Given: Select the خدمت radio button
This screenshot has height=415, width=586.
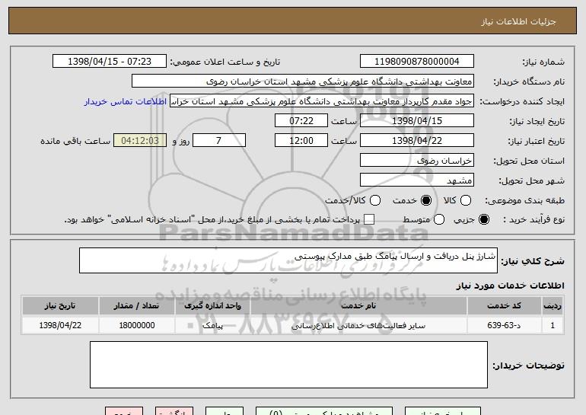Looking at the screenshot, I should click(425, 200).
